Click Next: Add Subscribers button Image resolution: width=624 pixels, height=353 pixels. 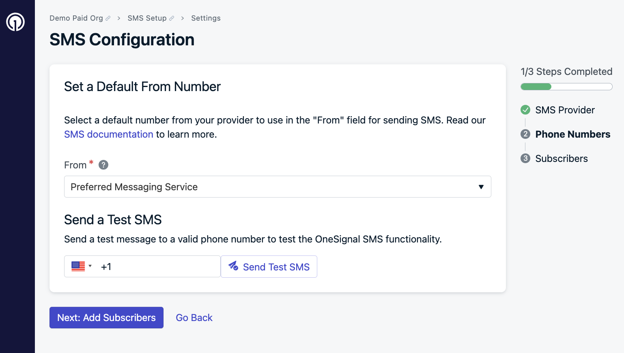coord(106,317)
